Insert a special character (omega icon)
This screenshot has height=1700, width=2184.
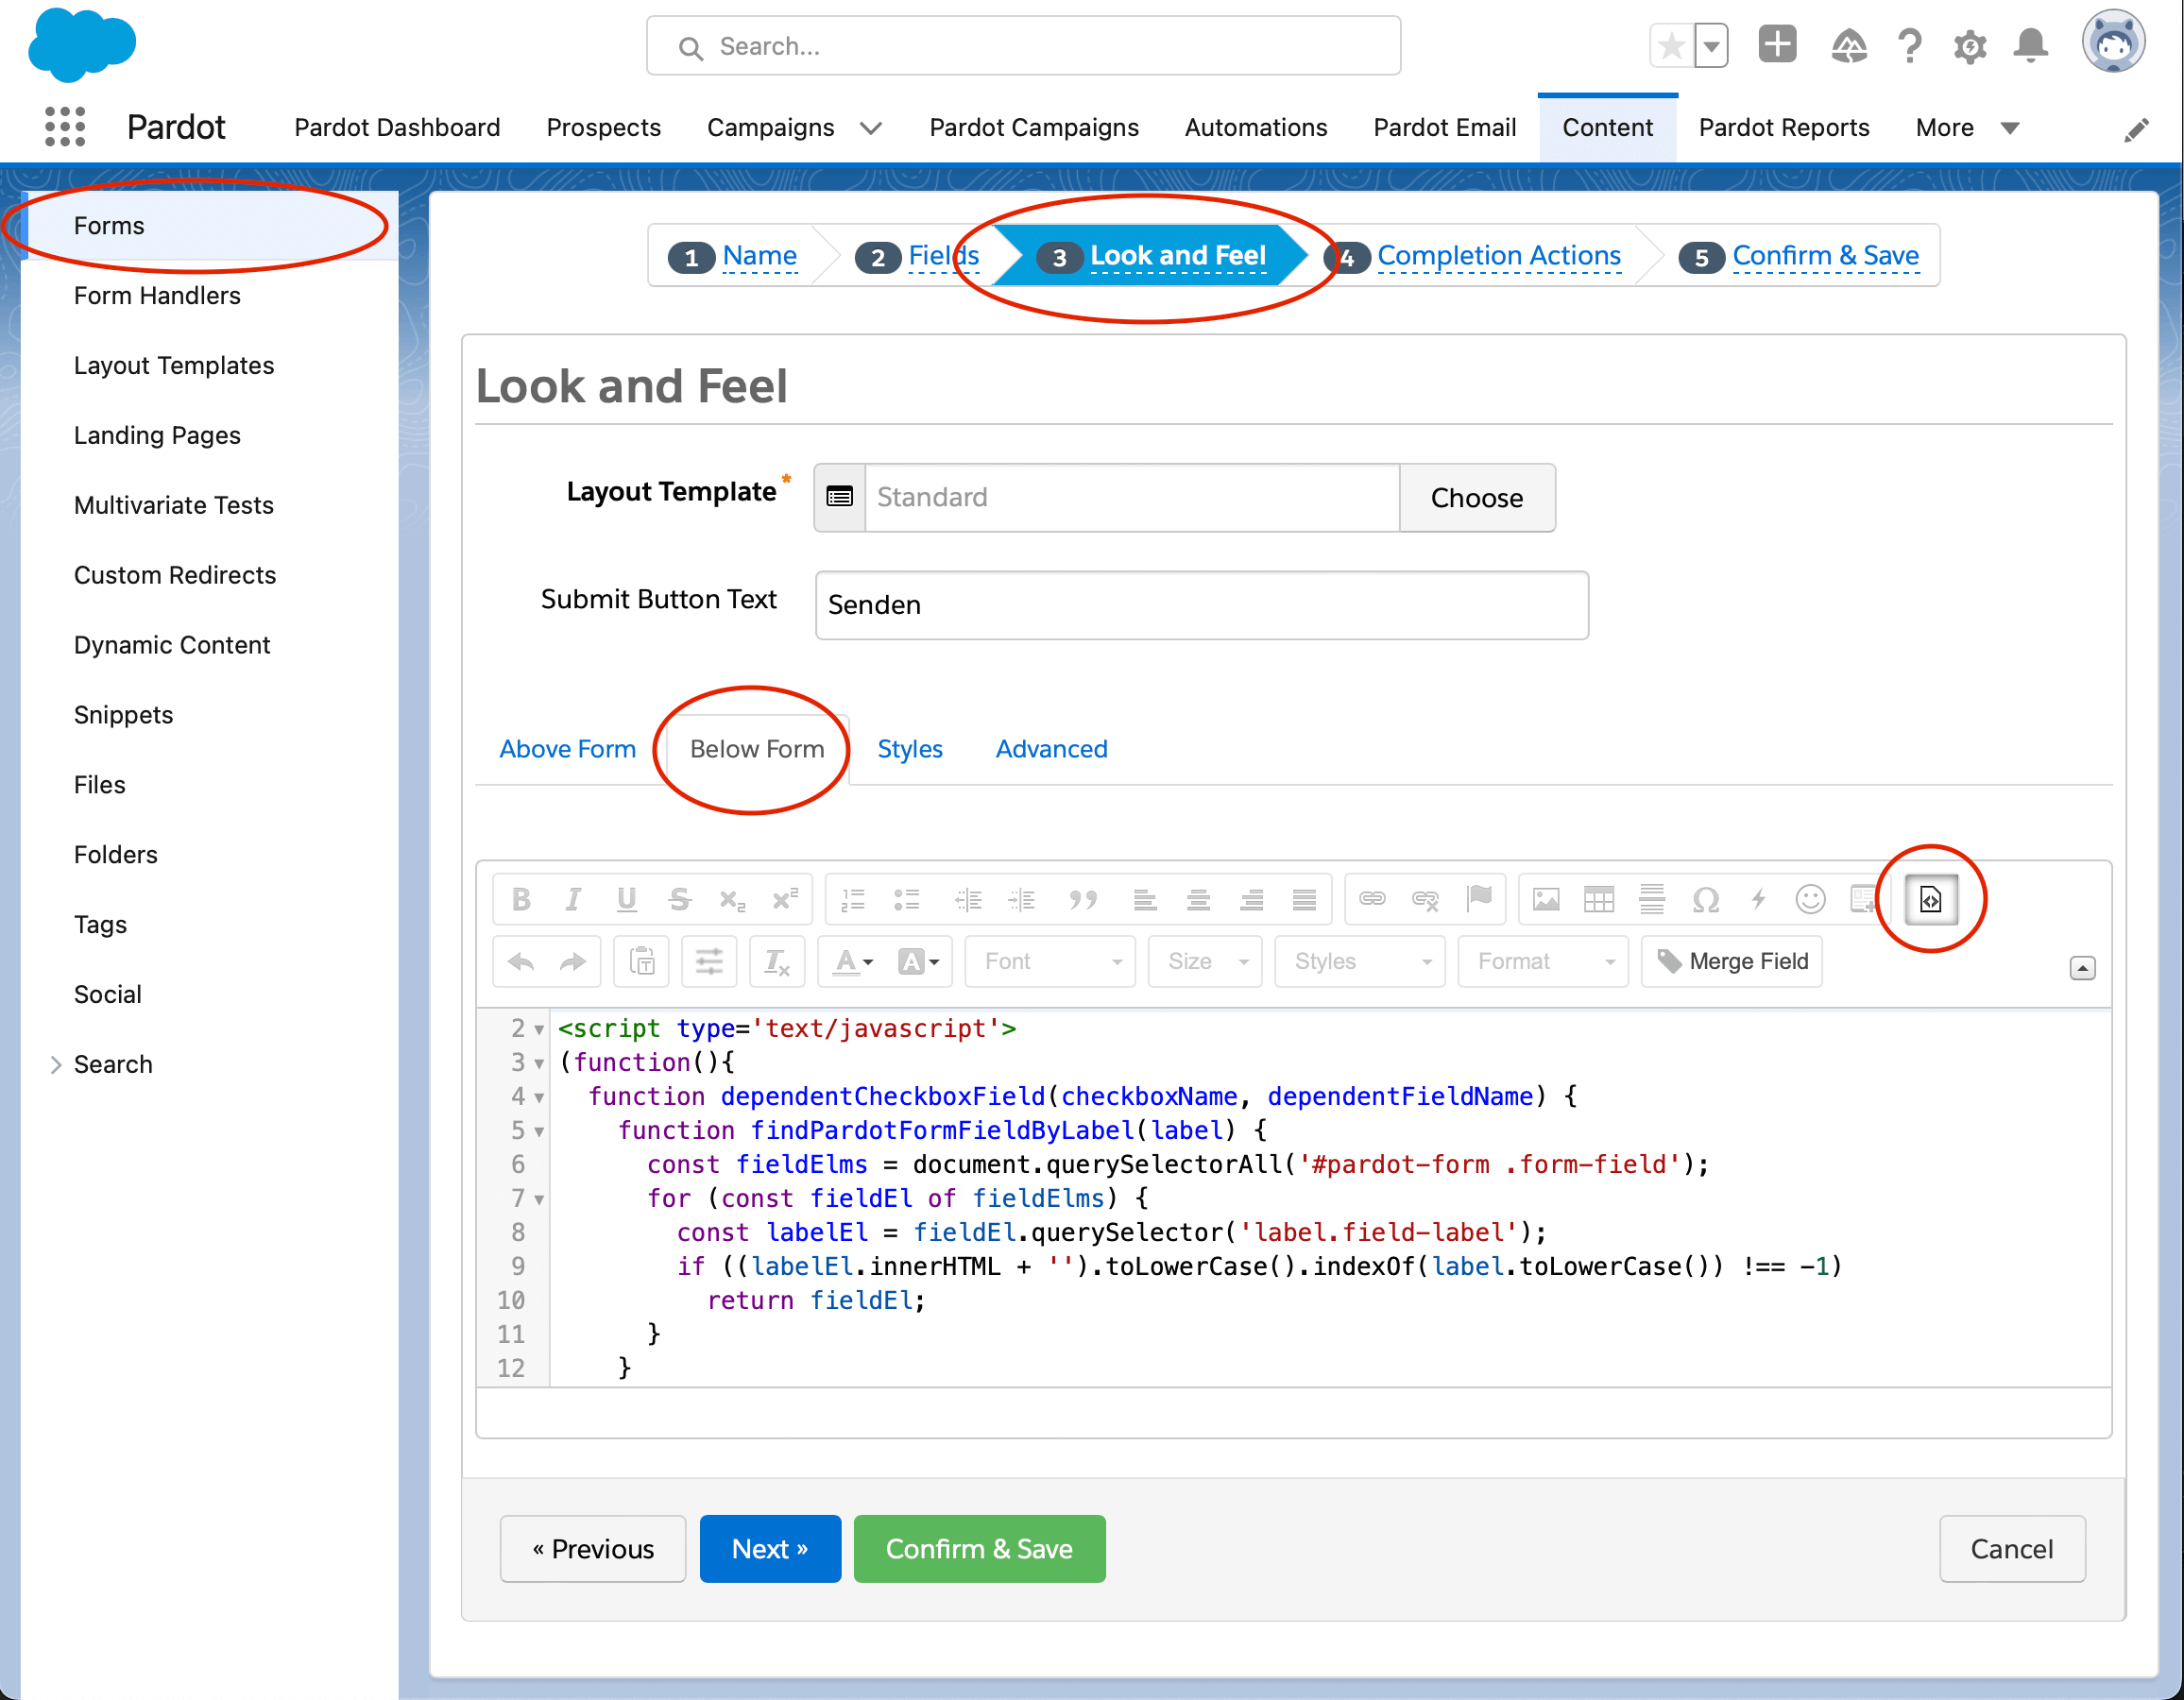(x=1706, y=899)
